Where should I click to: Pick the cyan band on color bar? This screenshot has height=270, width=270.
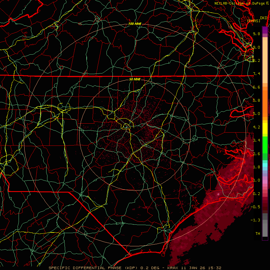click(x=265, y=165)
